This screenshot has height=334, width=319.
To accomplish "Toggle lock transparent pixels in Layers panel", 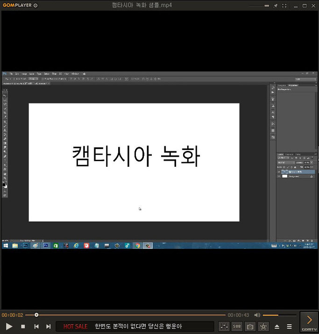I will click(x=284, y=167).
